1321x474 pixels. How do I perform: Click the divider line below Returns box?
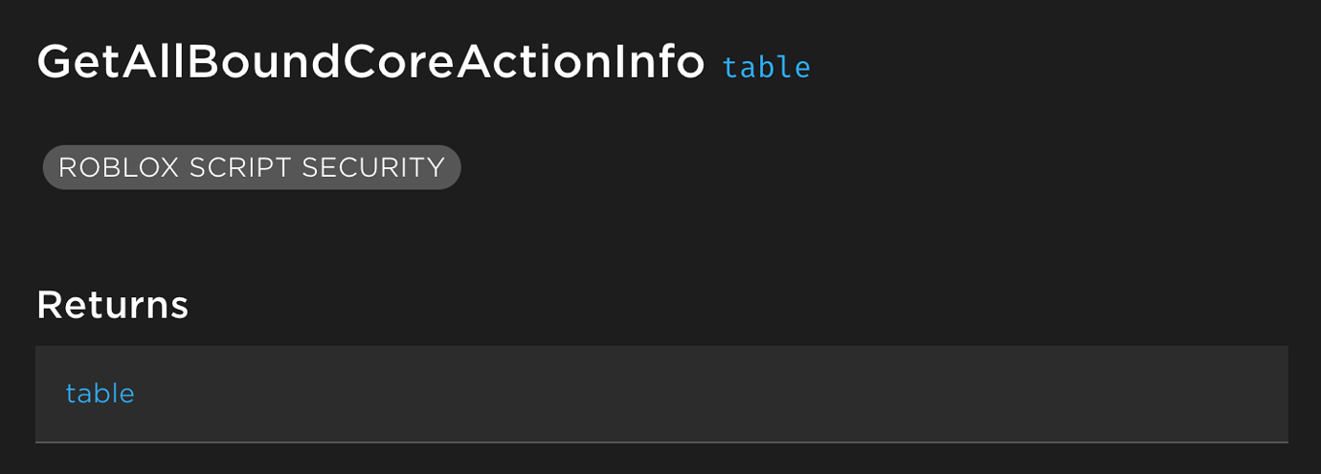[x=661, y=442]
